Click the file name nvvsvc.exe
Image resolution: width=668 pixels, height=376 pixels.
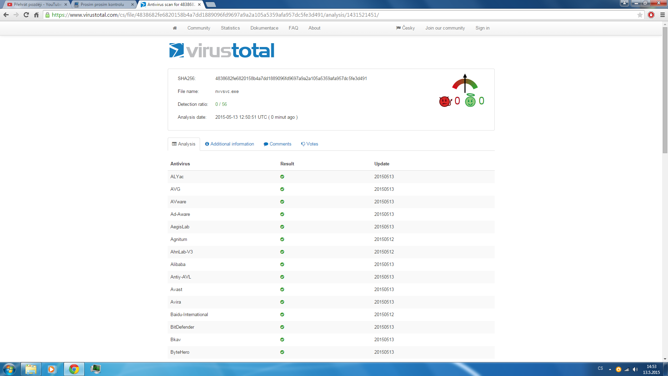point(227,92)
